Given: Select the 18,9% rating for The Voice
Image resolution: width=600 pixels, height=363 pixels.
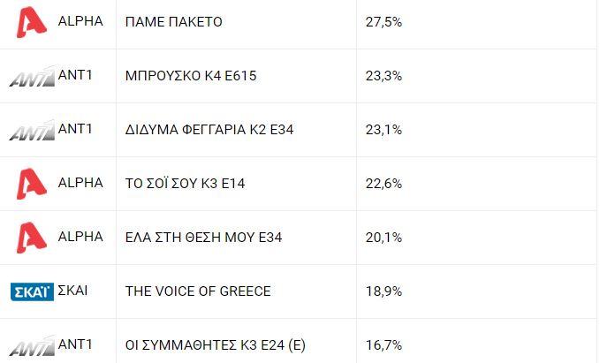Looking at the screenshot, I should point(384,291).
